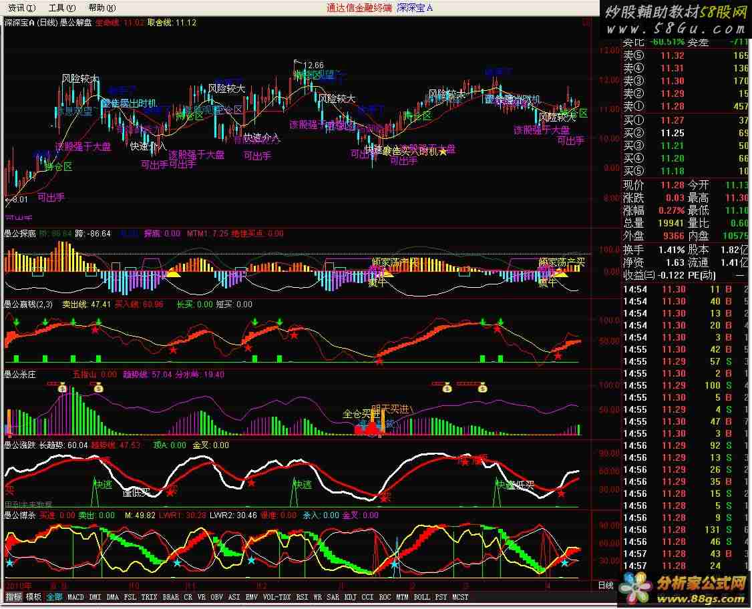
Task: Click the 买⑤ price 11.18
Action: [673, 171]
